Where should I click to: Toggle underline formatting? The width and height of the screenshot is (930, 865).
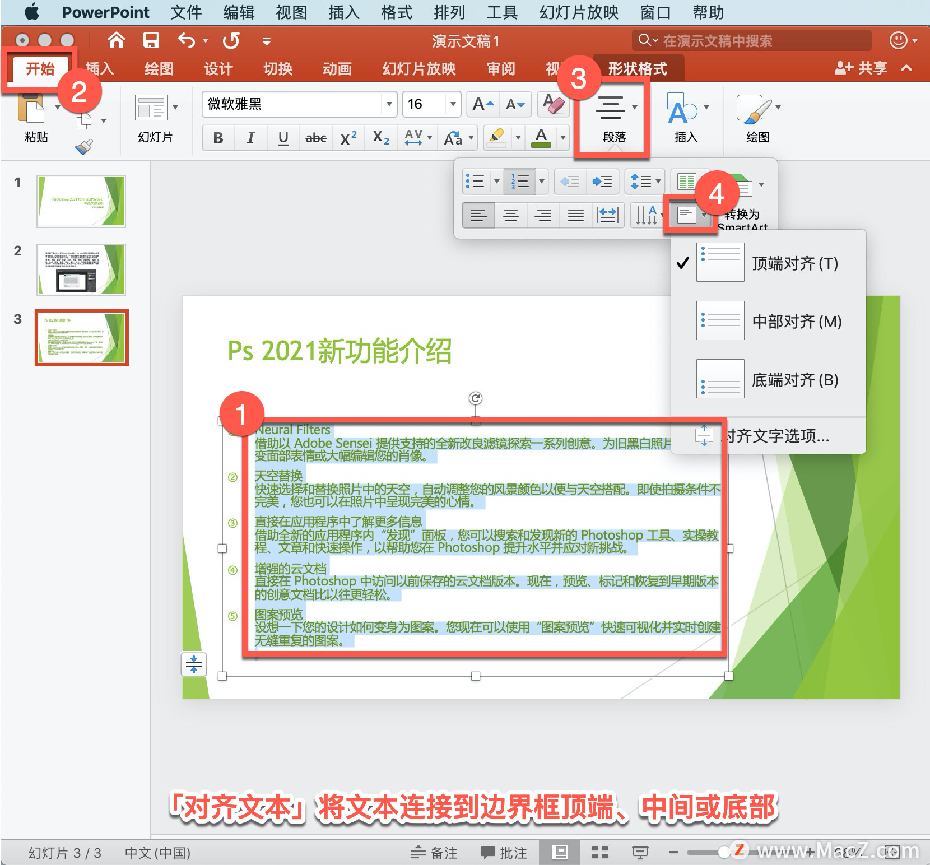tap(283, 138)
